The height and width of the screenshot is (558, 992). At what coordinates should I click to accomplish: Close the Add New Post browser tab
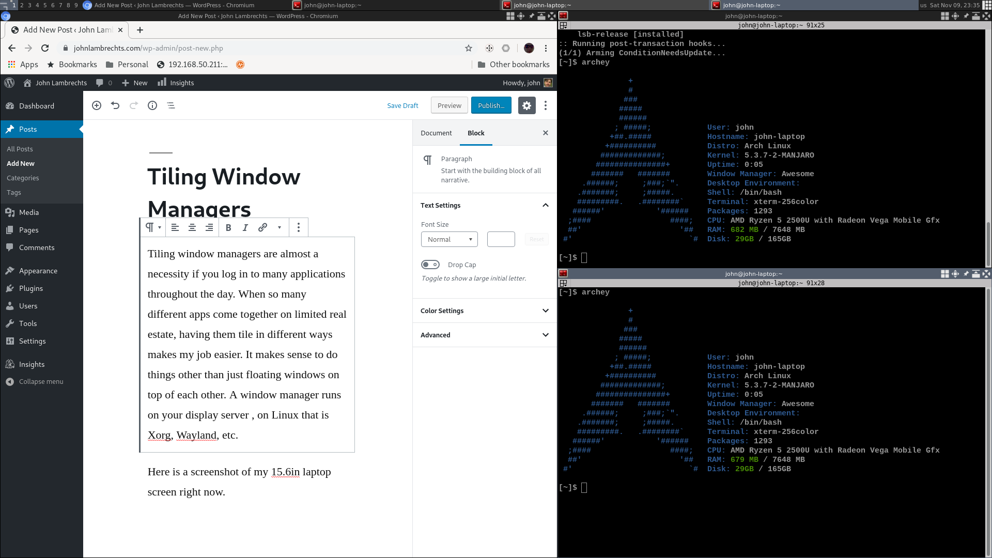click(x=120, y=30)
